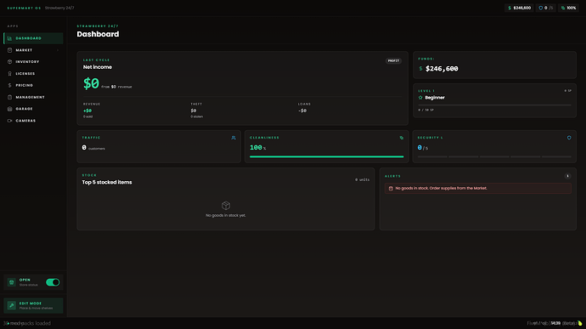This screenshot has width=586, height=329.
Task: Click the Alerts count badge icon
Action: click(x=567, y=176)
